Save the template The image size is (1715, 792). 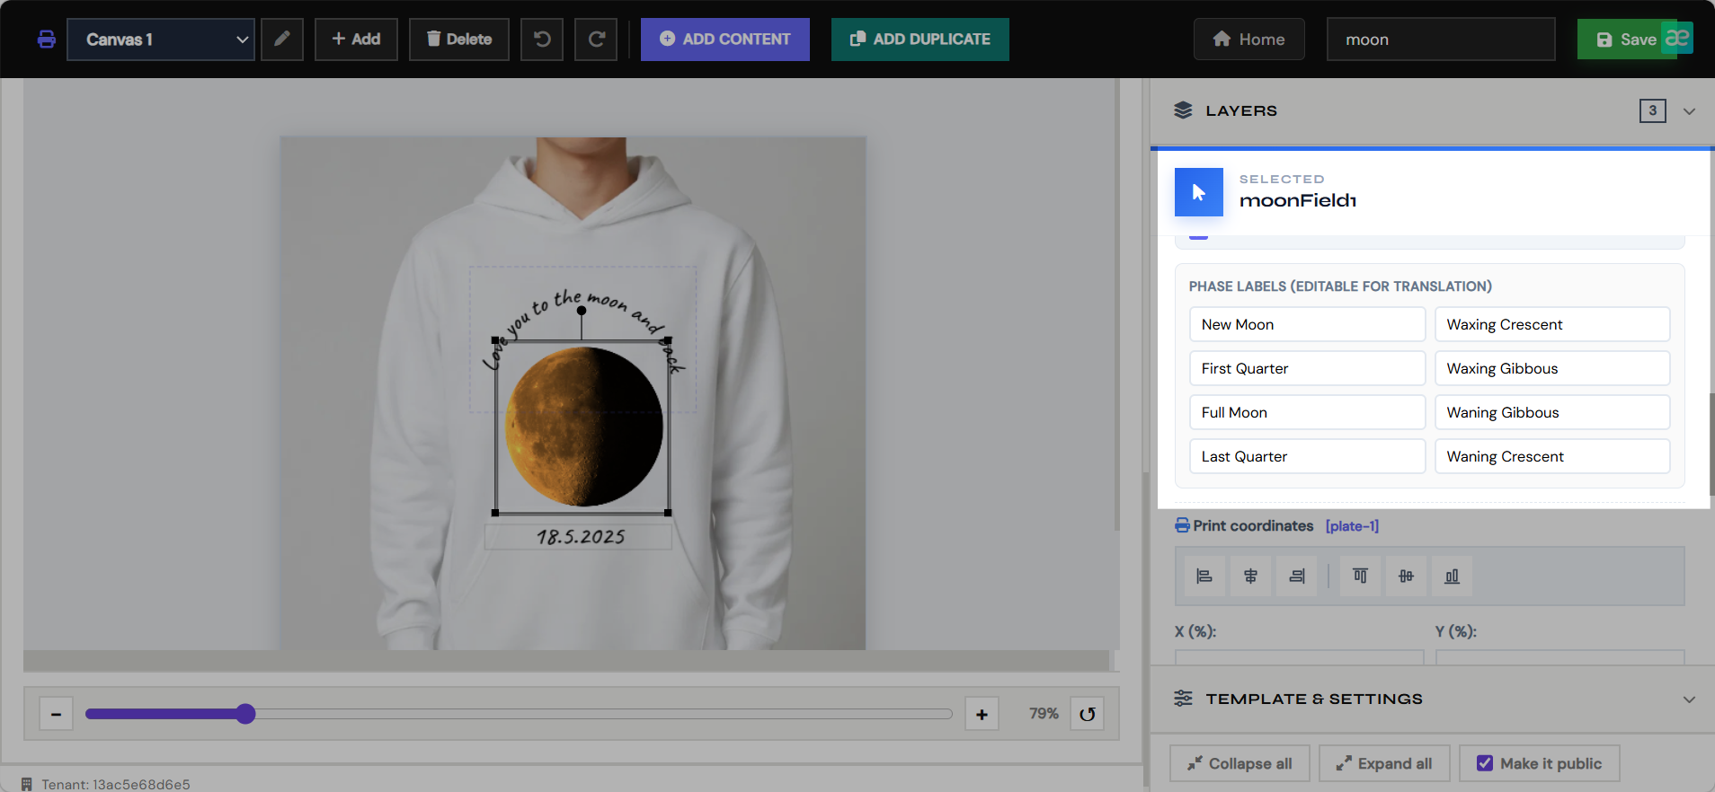1619,40
